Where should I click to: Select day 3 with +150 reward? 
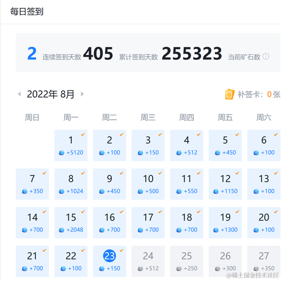point(148,145)
